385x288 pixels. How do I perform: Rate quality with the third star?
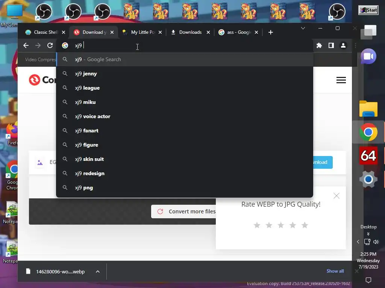[280, 225]
